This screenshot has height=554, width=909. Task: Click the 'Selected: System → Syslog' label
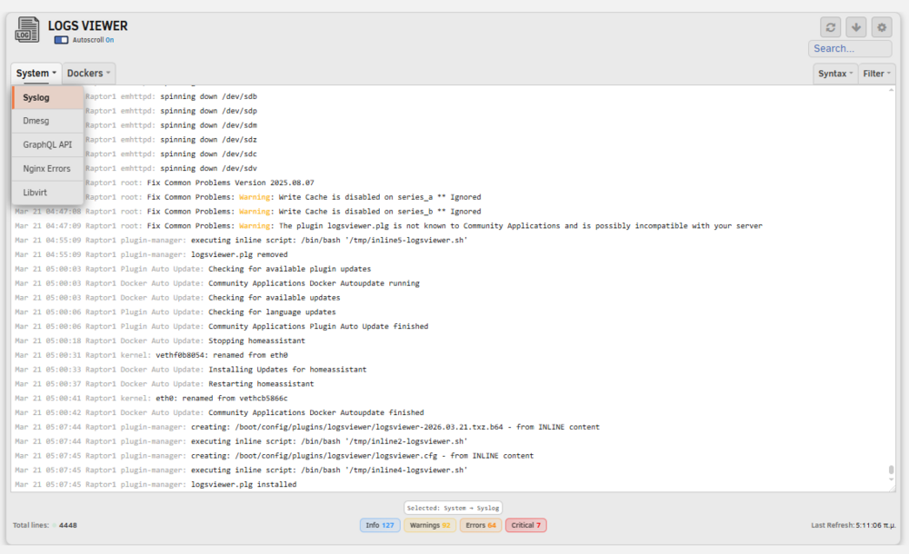(453, 508)
